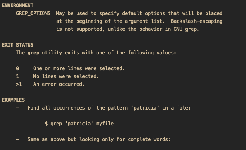This screenshot has height=150, width=246.
Task: Click the GREP_OPTIONS variable name
Action: click(33, 14)
